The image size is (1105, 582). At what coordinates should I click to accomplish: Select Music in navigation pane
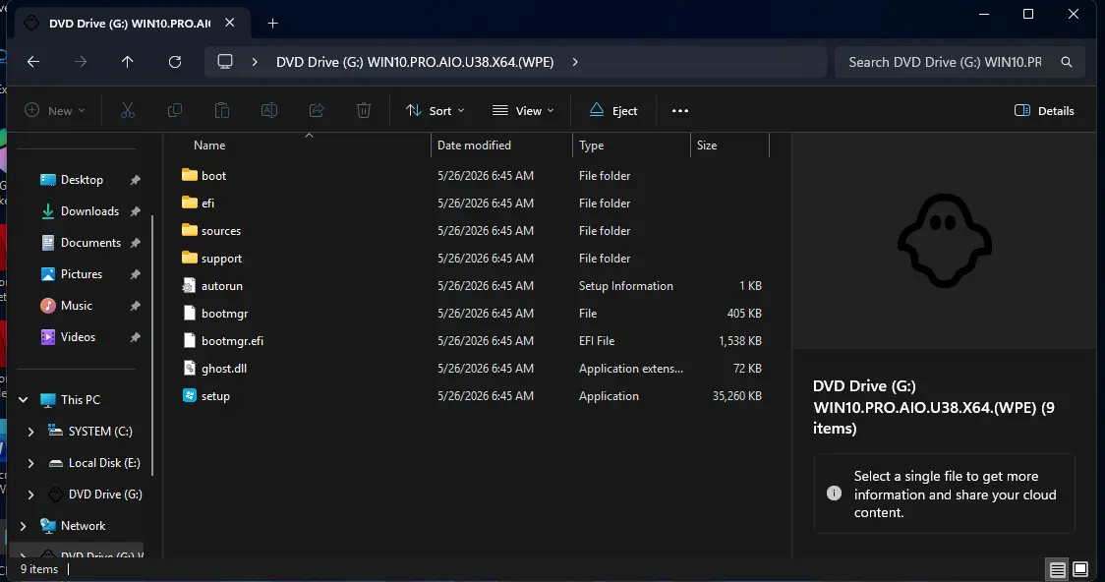(76, 306)
